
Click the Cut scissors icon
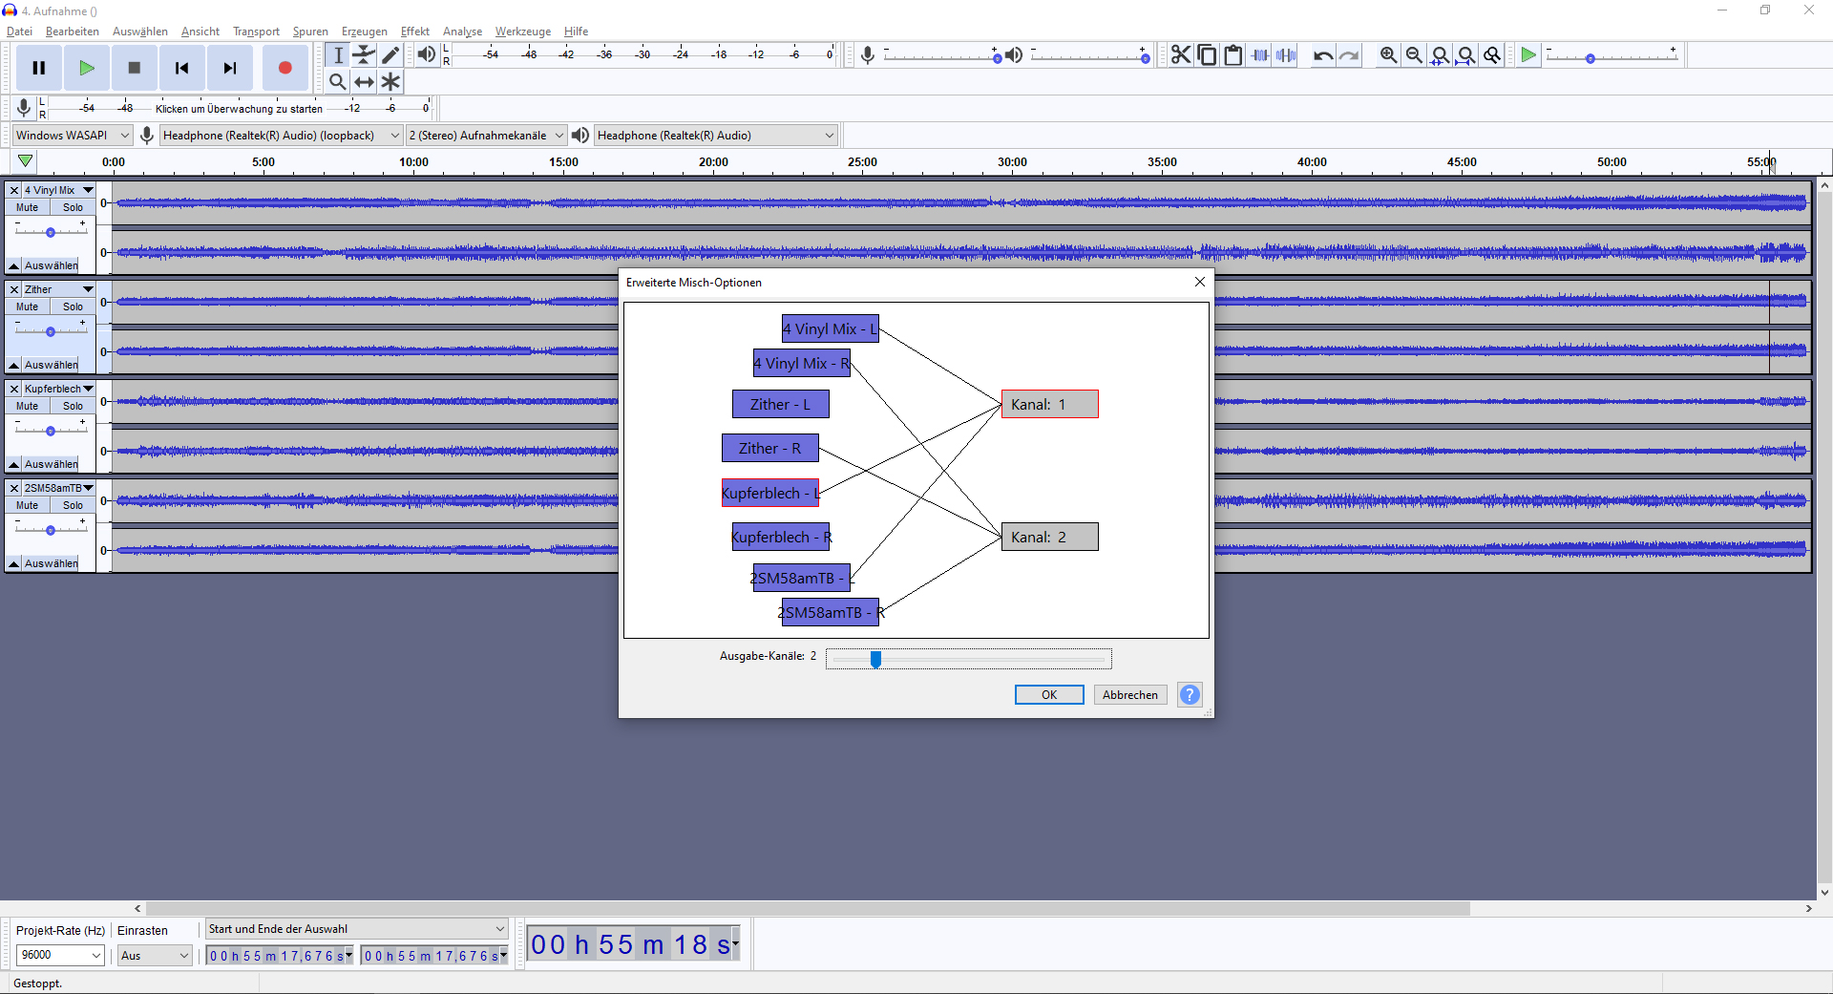[x=1181, y=55]
